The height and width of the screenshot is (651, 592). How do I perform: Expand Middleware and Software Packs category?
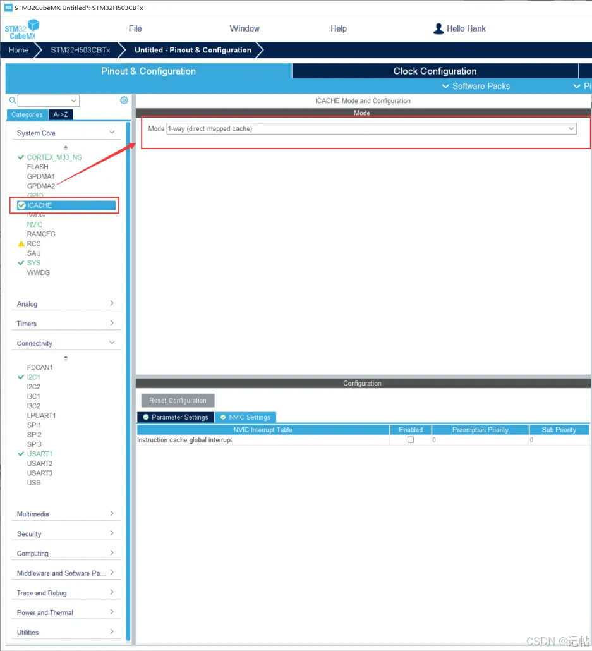pos(66,573)
